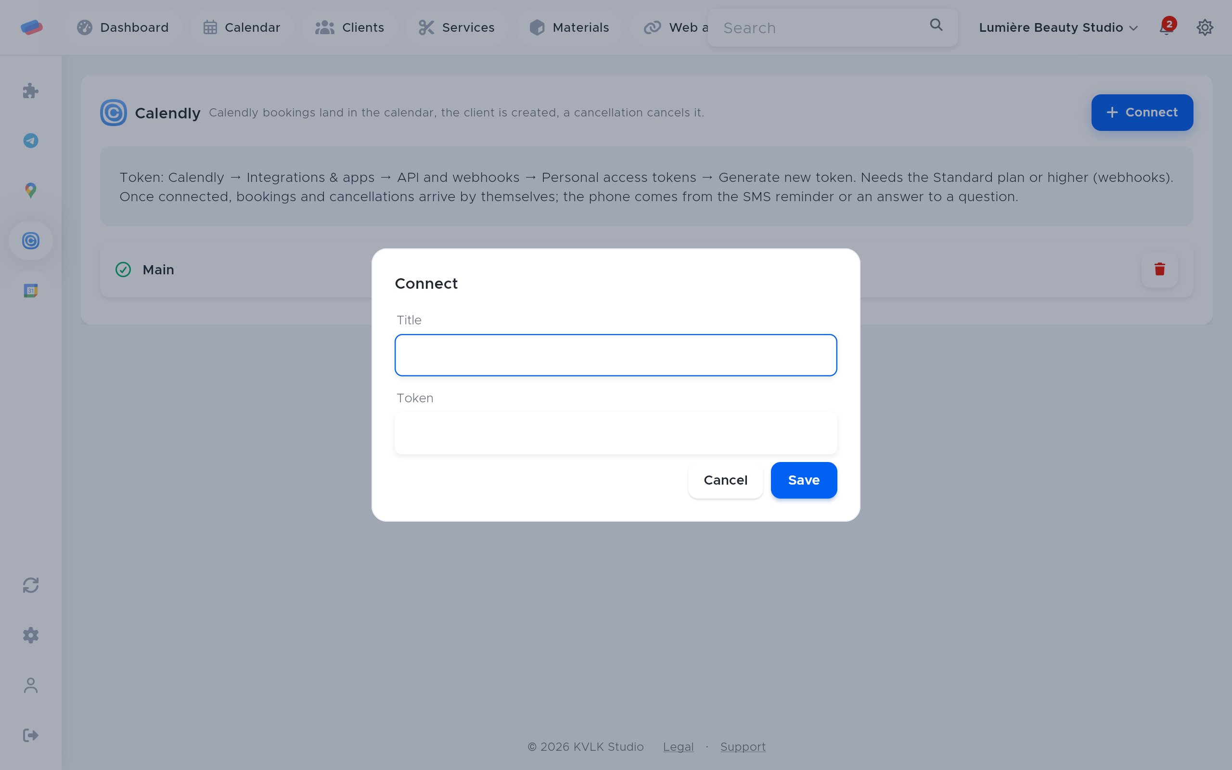Open the Support link in footer

[x=743, y=746]
